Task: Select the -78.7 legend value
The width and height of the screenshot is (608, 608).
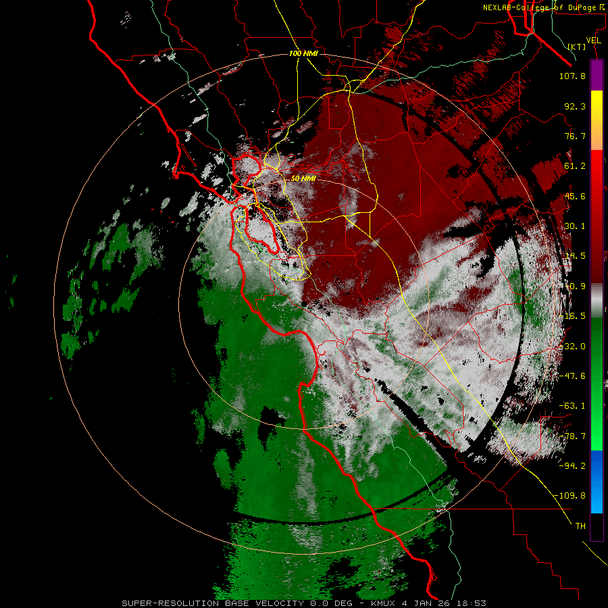Action: click(572, 436)
